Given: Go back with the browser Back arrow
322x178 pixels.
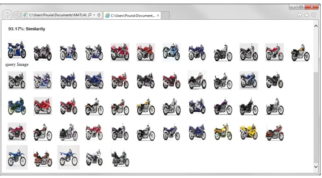Looking at the screenshot, I should [x=7, y=15].
